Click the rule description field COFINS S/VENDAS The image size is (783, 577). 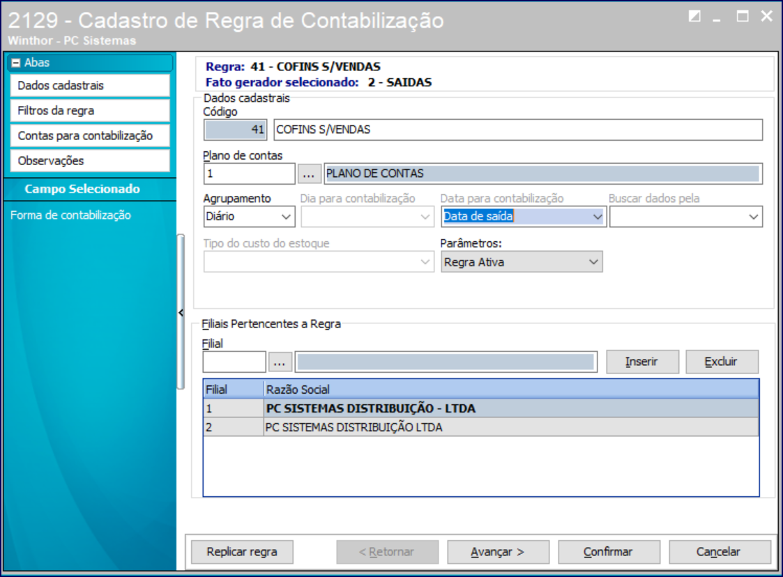pos(518,130)
